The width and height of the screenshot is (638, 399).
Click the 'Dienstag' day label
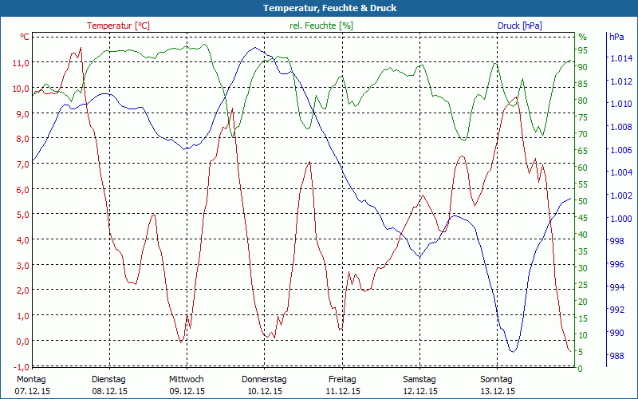[108, 379]
